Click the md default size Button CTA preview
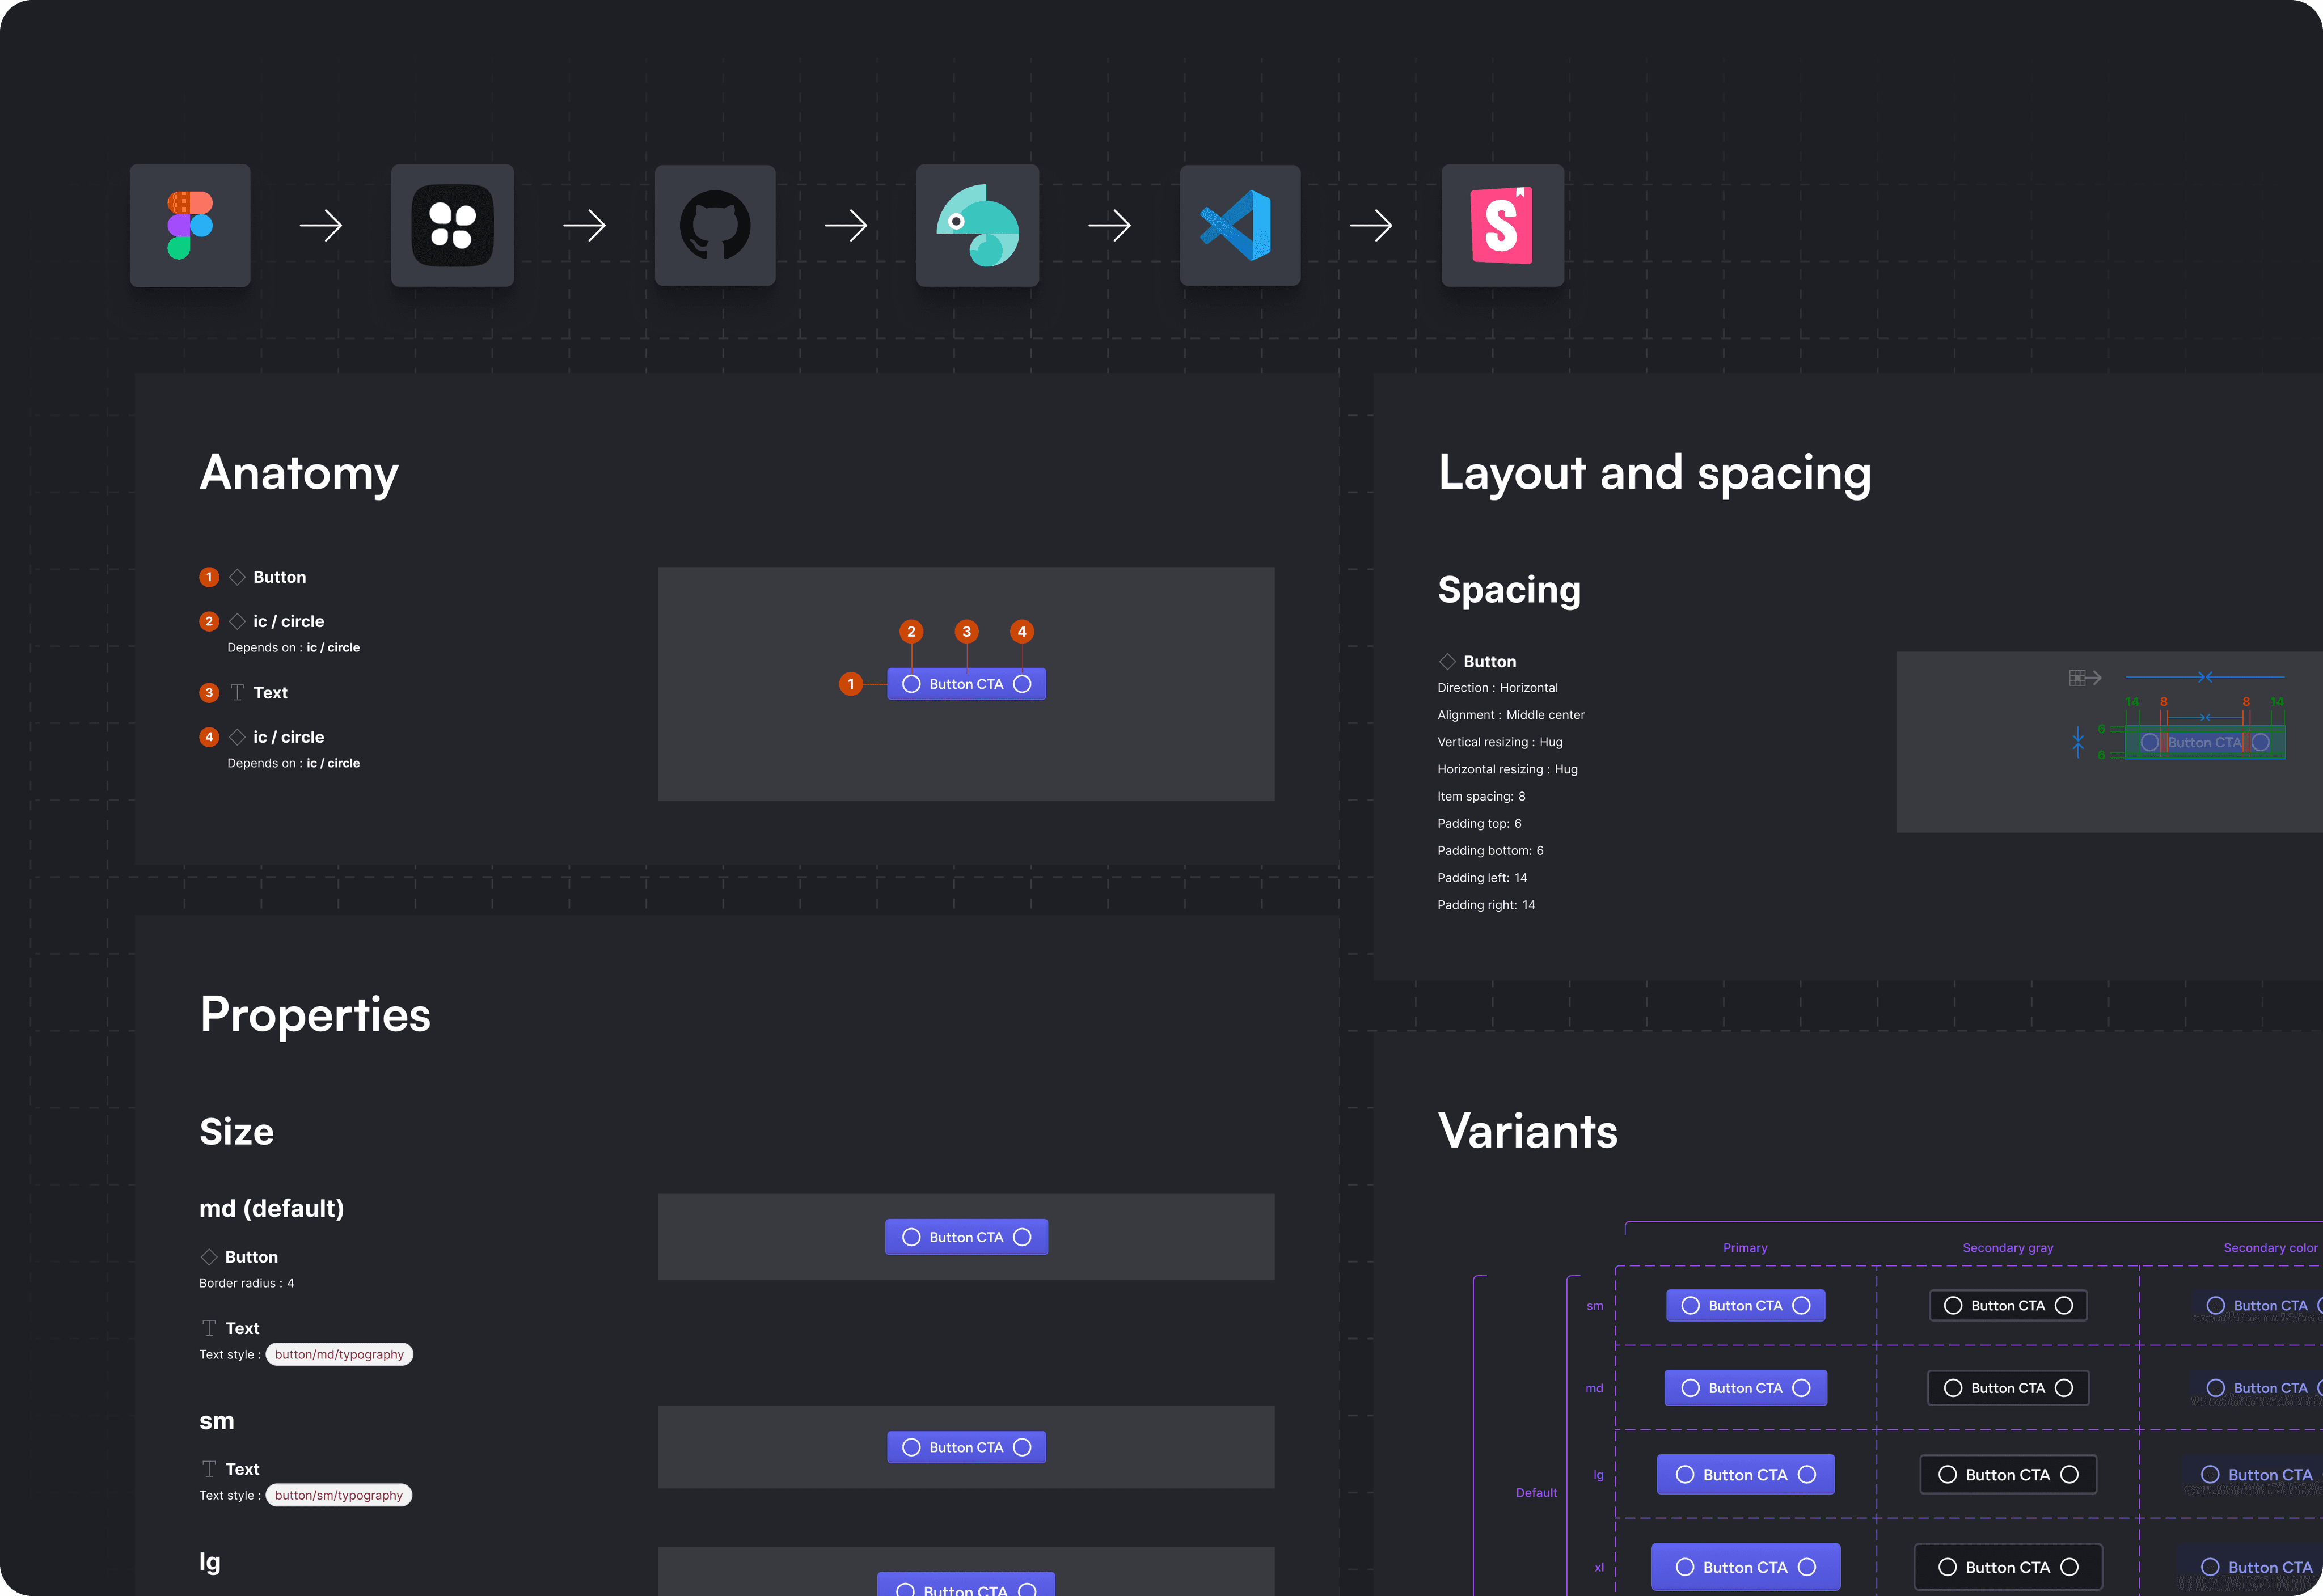The height and width of the screenshot is (1596, 2323). point(966,1237)
